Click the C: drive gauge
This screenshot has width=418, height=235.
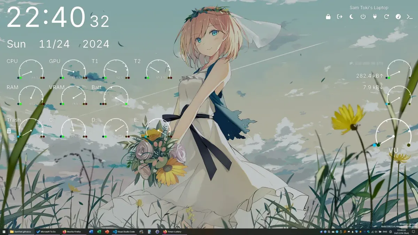tap(73, 128)
